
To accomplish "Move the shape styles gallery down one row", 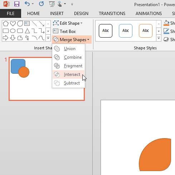I will 159,31.
